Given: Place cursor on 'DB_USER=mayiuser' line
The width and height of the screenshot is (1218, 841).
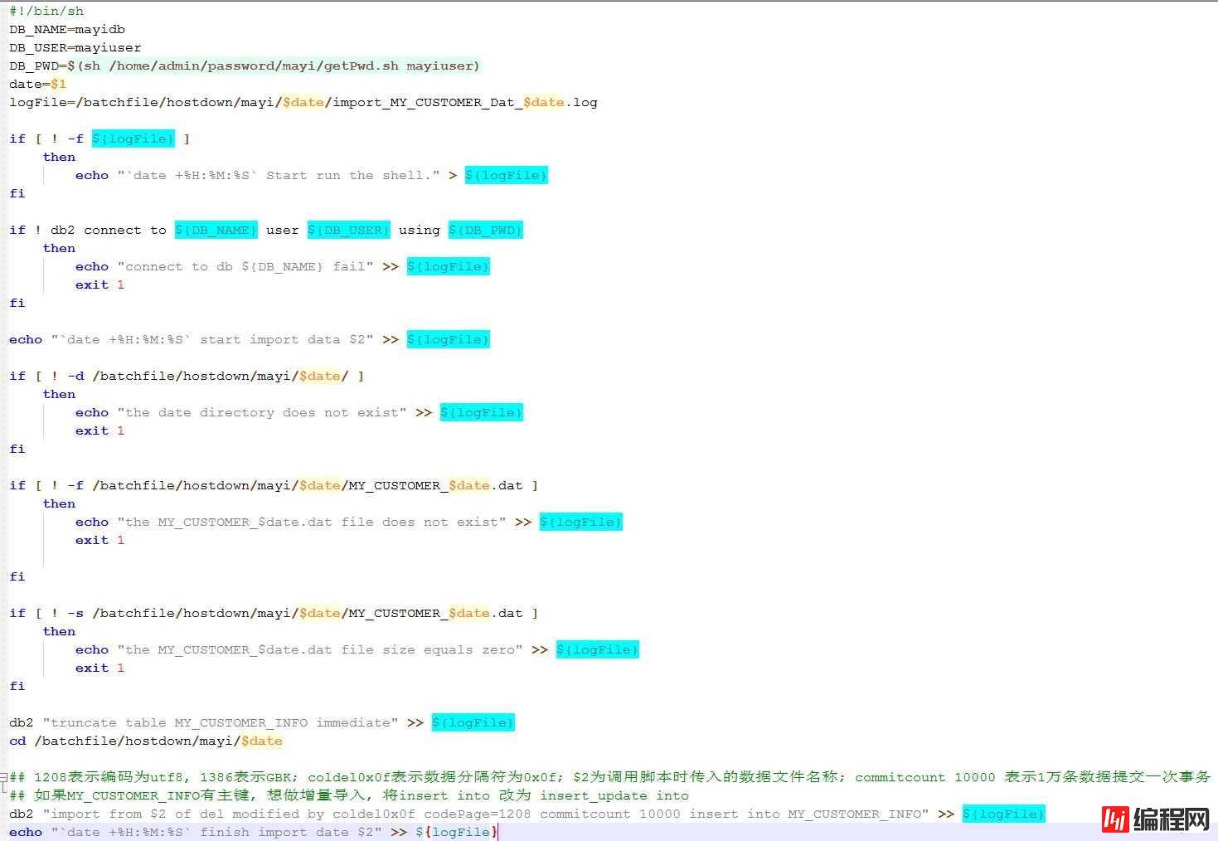Looking at the screenshot, I should pos(75,47).
